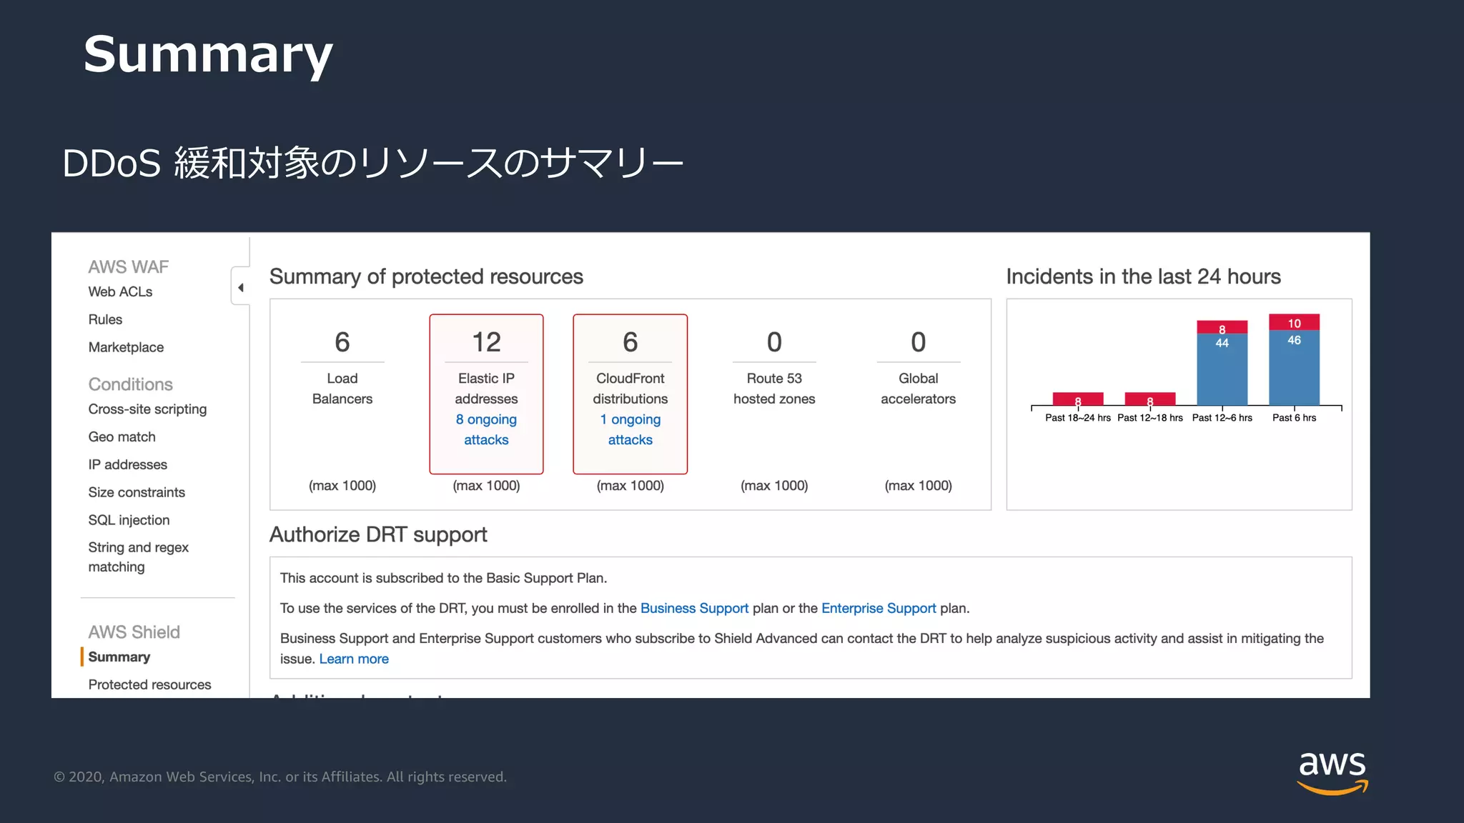Click the 'Incidents in the last 24 hours' heading
Viewport: 1464px width, 823px height.
click(x=1143, y=276)
